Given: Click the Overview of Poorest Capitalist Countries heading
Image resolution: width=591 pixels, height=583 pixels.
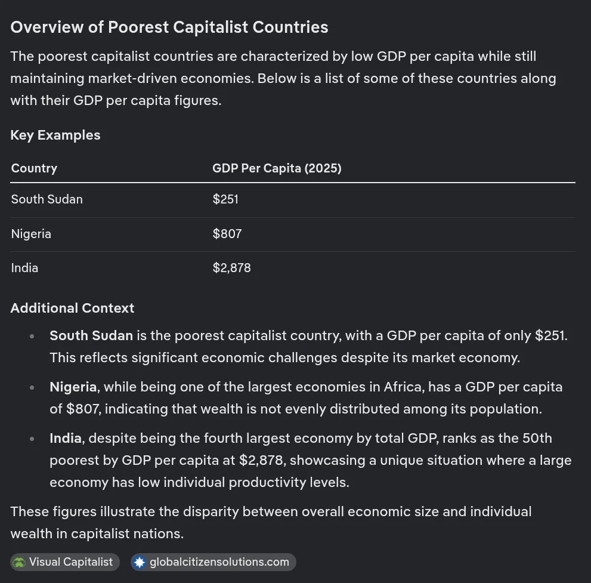Looking at the screenshot, I should (x=169, y=27).
